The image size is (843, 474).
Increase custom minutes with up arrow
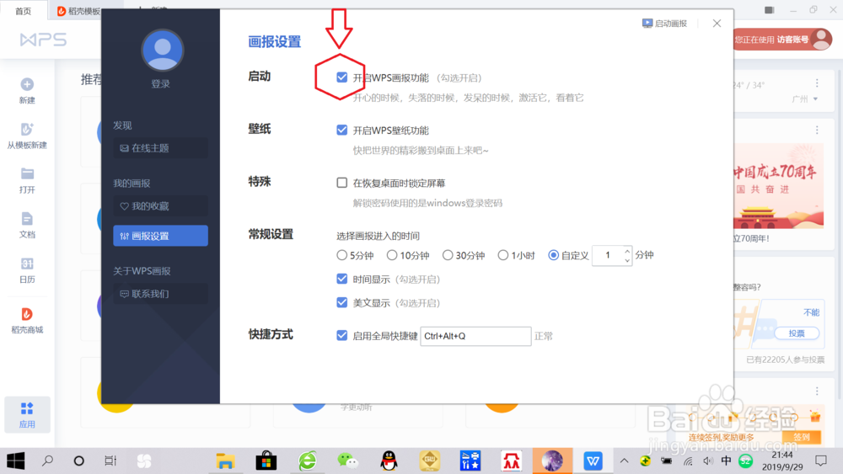pos(627,251)
